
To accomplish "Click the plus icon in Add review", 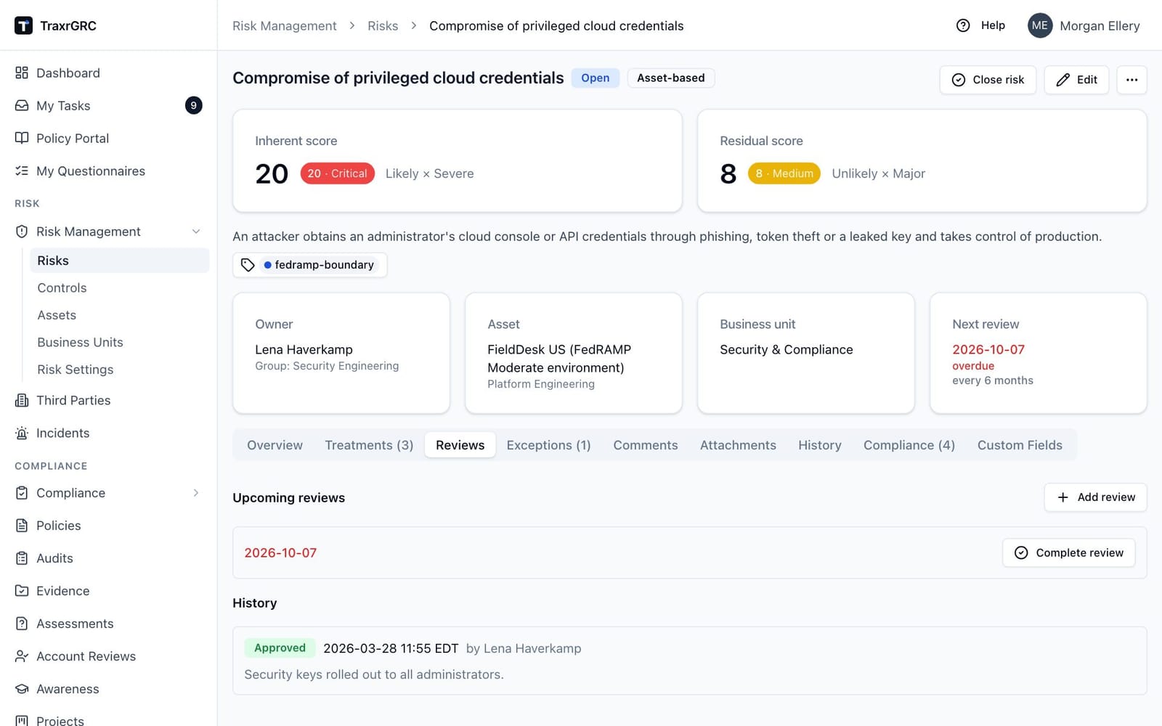I will [1063, 497].
